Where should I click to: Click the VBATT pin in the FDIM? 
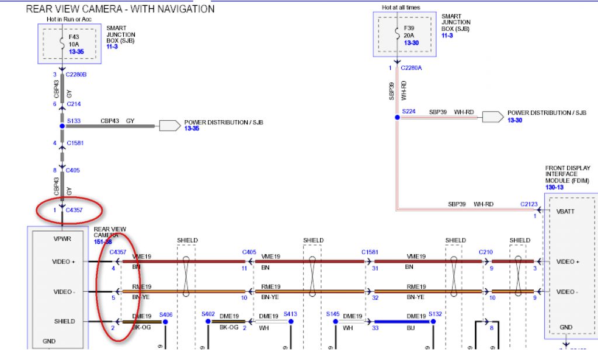pyautogui.click(x=565, y=212)
